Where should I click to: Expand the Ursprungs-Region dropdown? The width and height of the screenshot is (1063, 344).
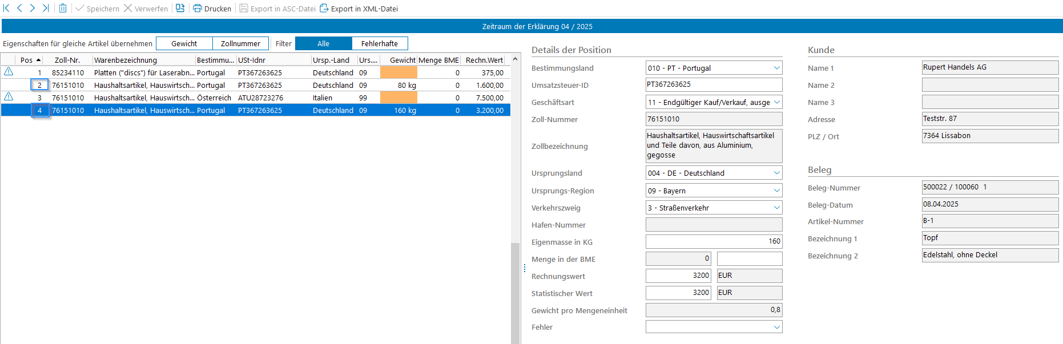776,191
